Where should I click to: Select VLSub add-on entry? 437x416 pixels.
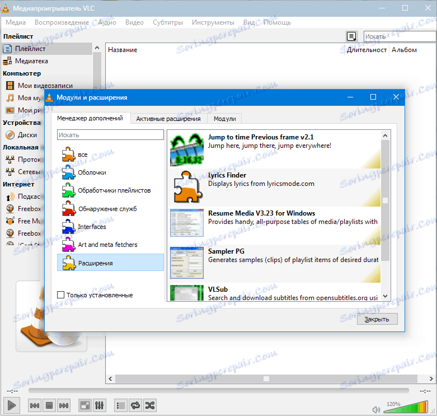tap(274, 292)
